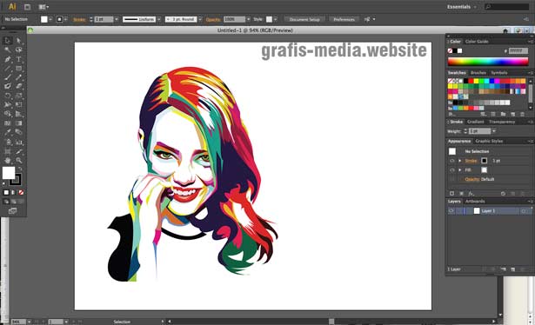This screenshot has width=535, height=325.
Task: Click the hex color value field
Action: click(x=518, y=50)
